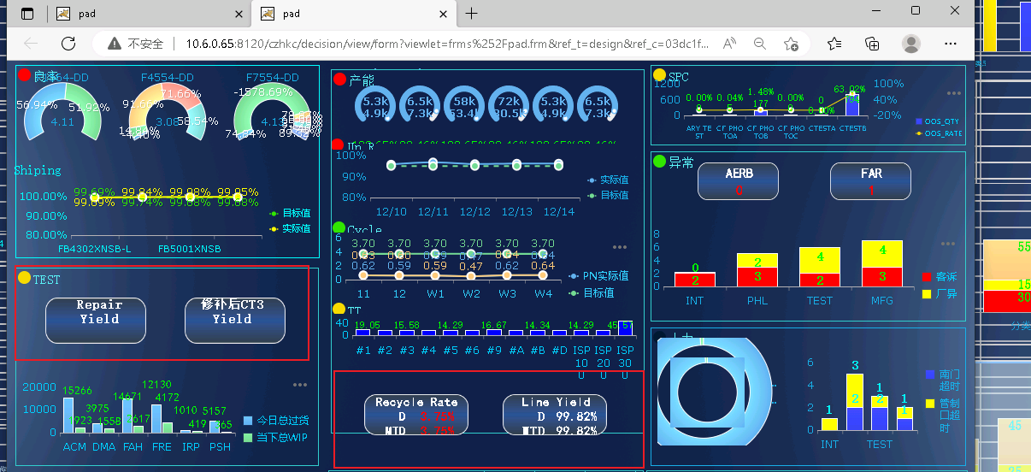The height and width of the screenshot is (472, 1031).
Task: Open the 异常 bar chart more options dots
Action: 949,245
